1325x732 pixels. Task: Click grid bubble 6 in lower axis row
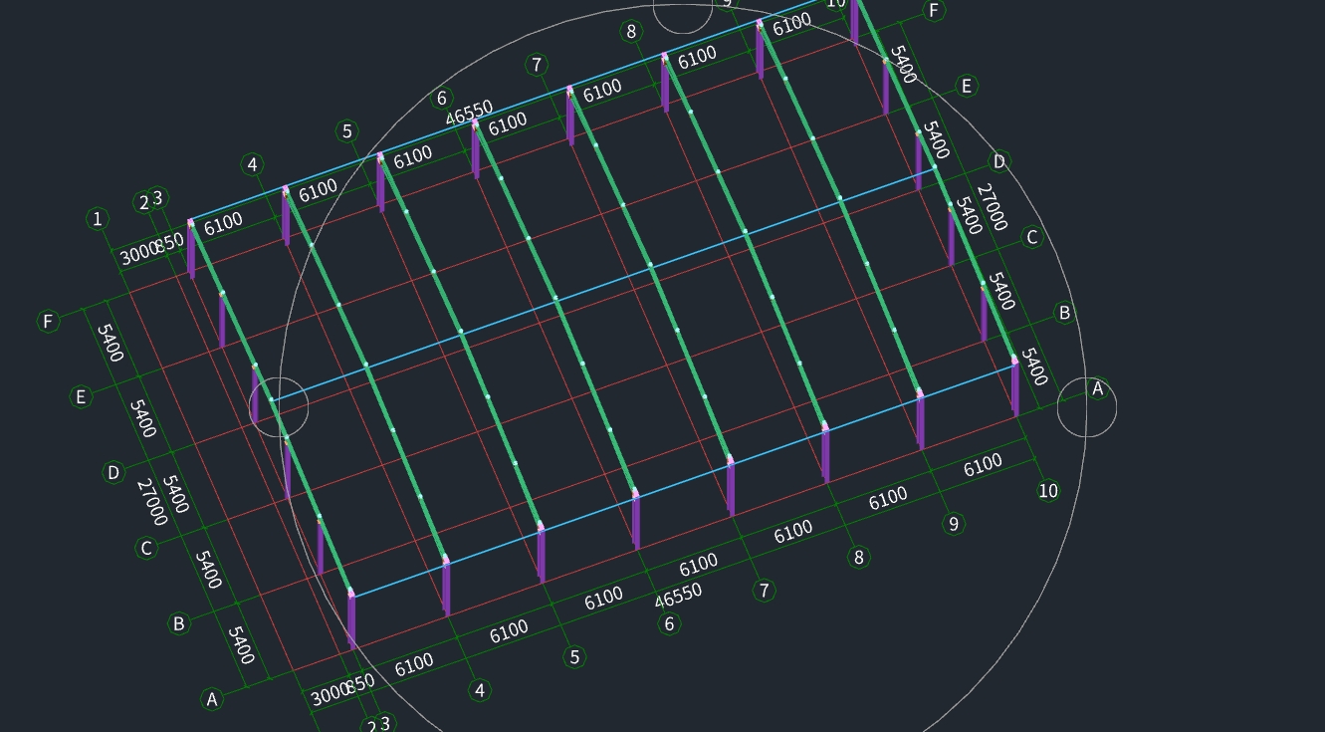pos(669,624)
